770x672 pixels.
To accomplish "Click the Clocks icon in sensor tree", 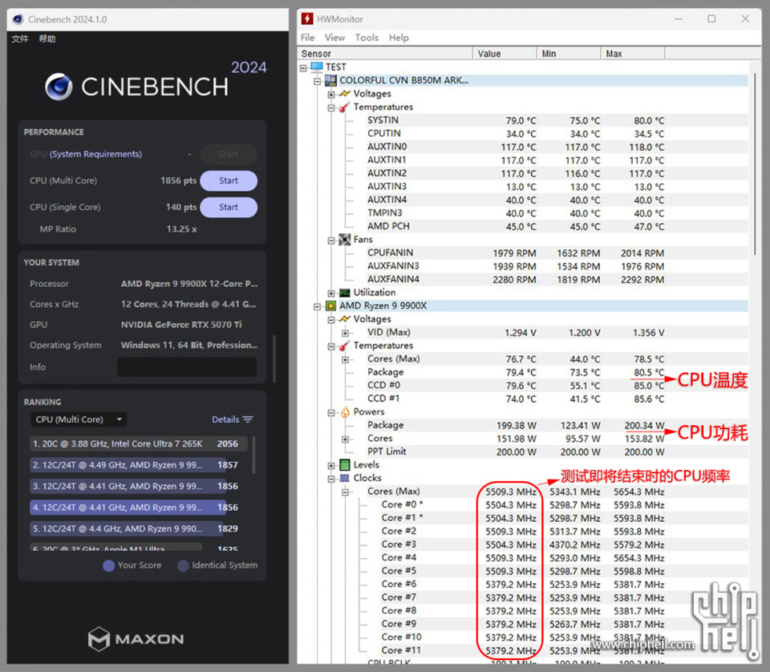I will click(x=344, y=478).
